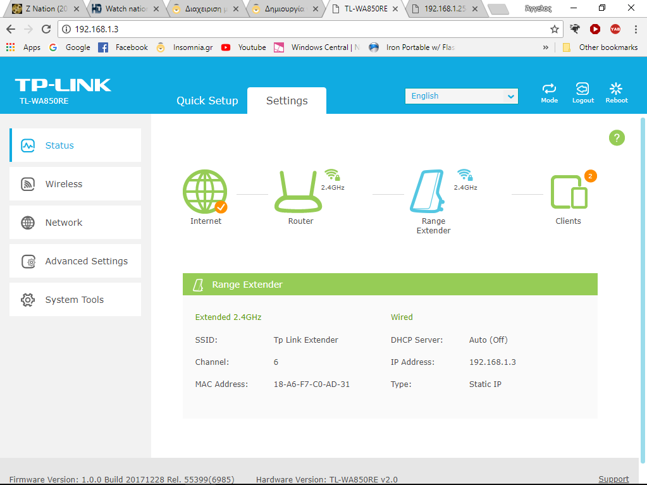Viewport: 647px width, 485px height.
Task: Reload the page
Action: pyautogui.click(x=46, y=29)
